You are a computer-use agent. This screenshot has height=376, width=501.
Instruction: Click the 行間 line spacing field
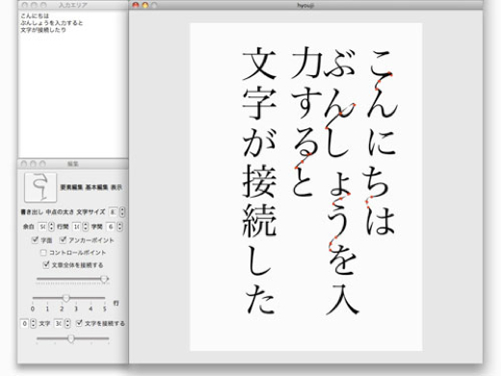click(76, 227)
